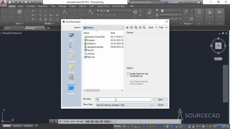Go back to the previous folder in the dialog
Viewport: 230px width, 129px height.
(127, 28)
